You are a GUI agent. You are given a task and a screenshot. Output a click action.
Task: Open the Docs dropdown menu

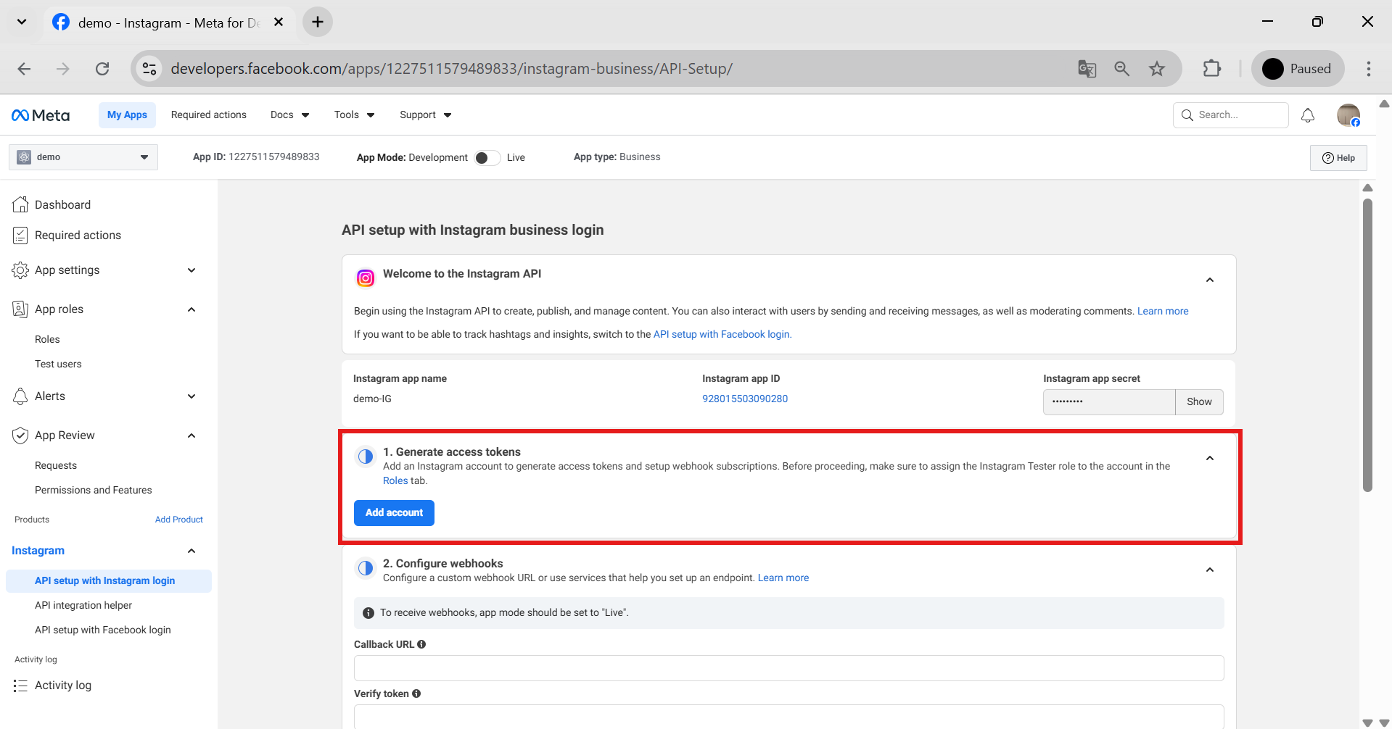coord(290,114)
